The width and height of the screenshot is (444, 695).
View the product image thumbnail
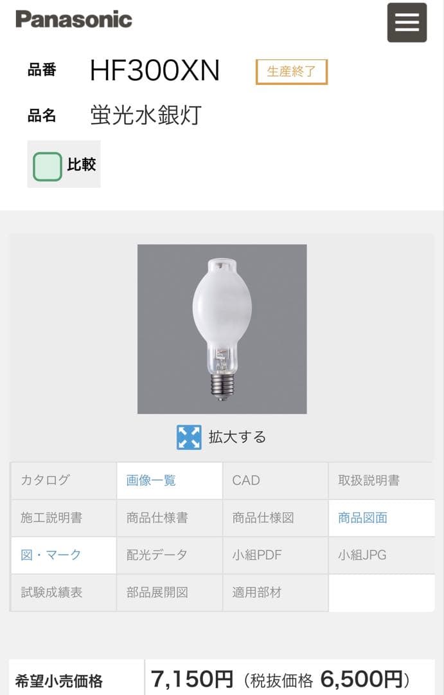(x=222, y=329)
